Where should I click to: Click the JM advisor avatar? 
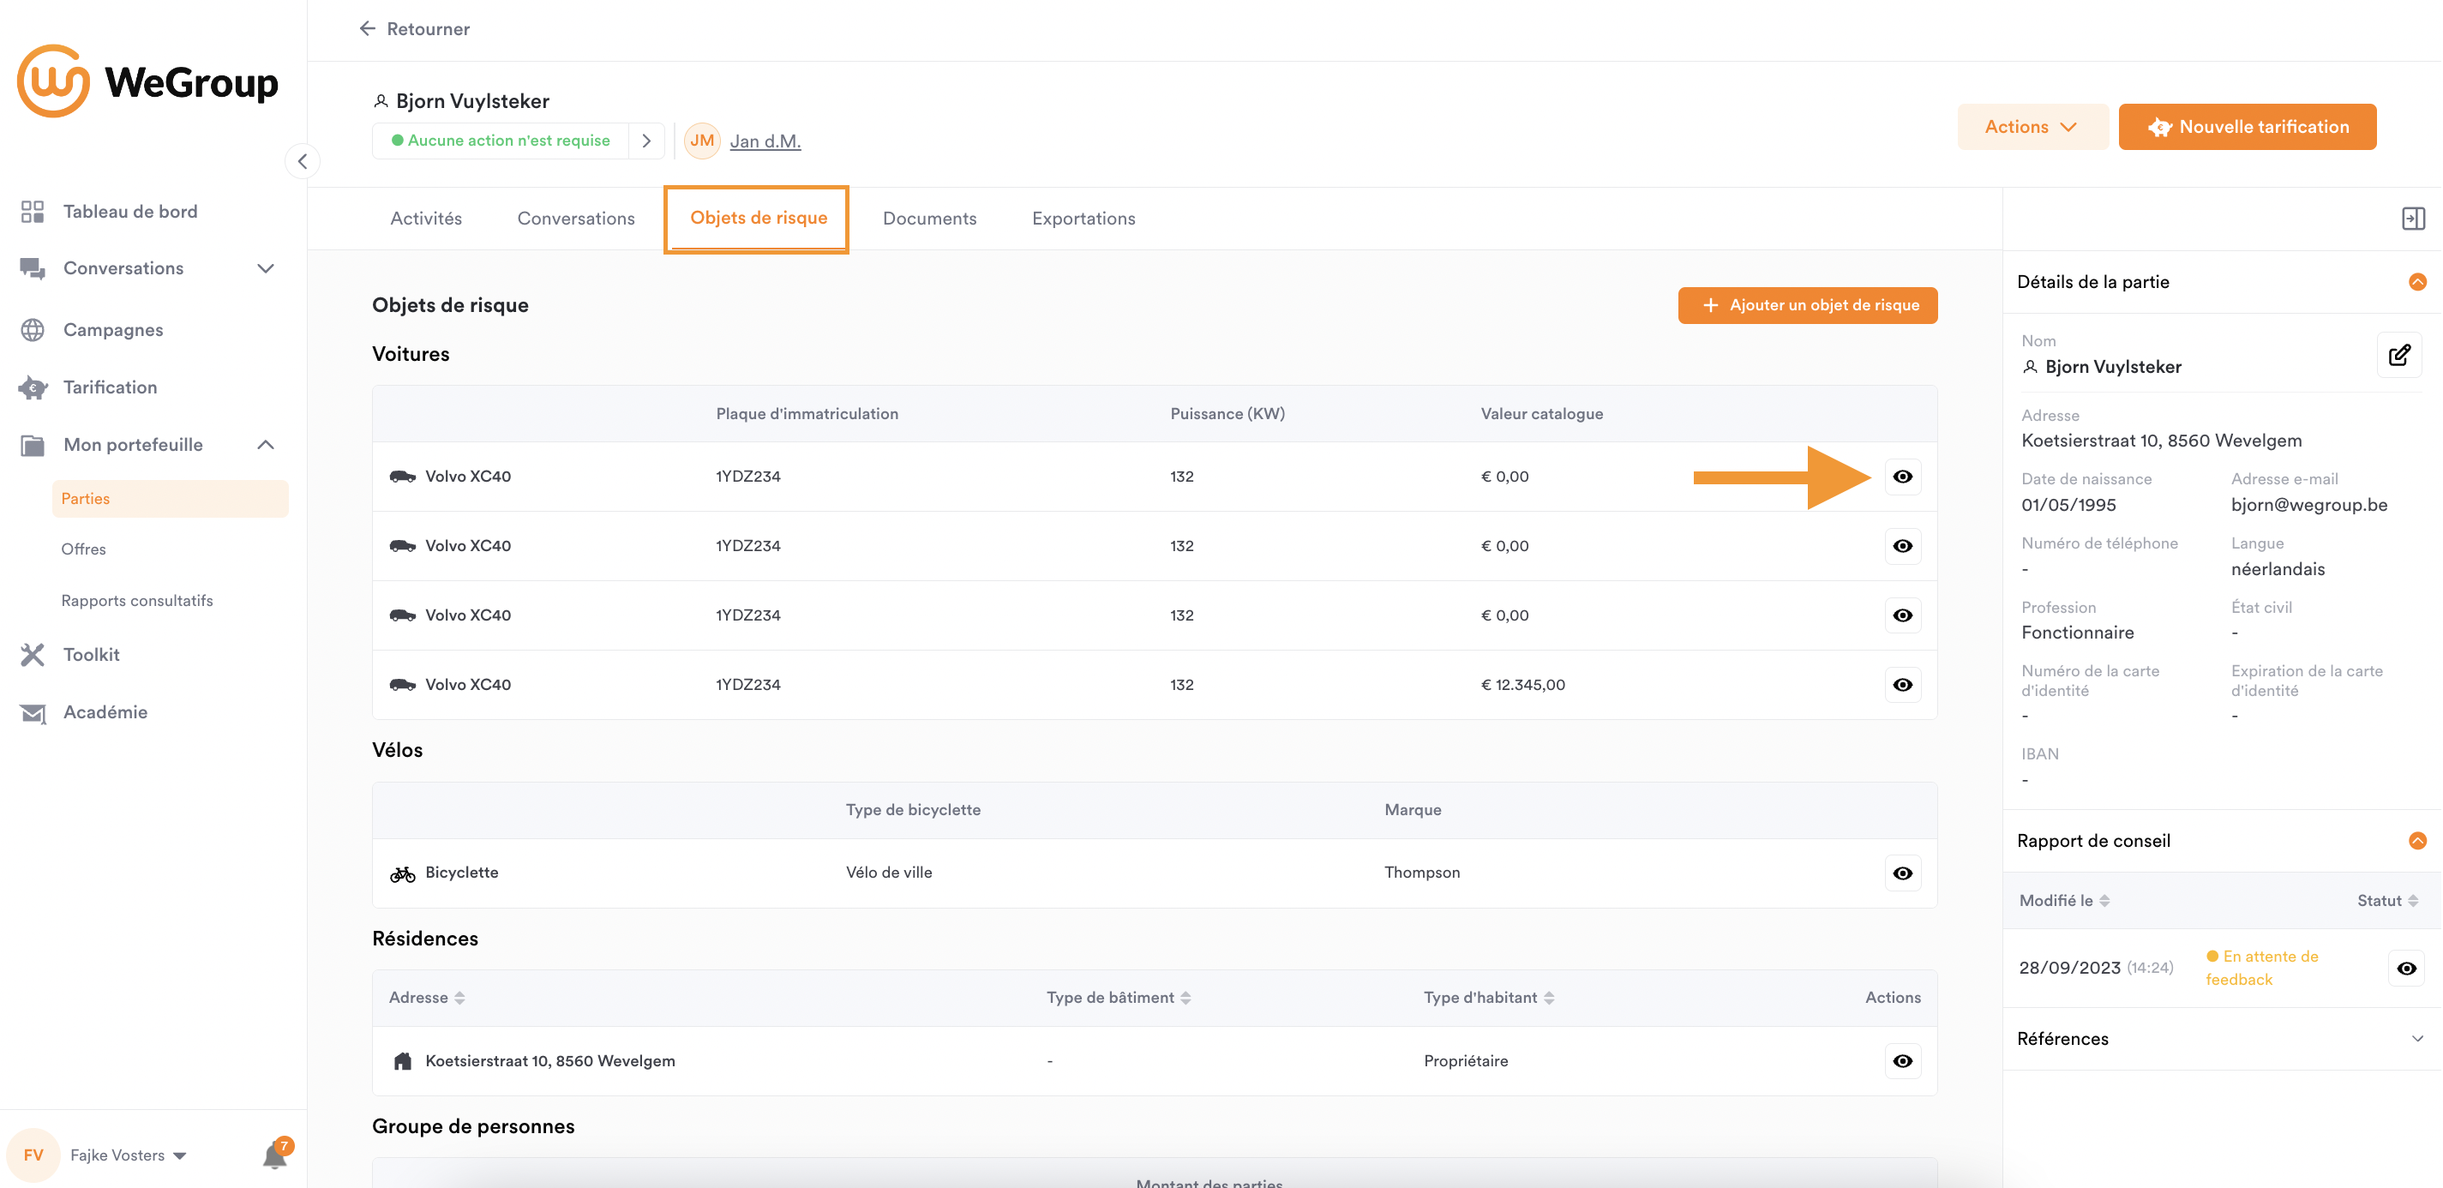coord(702,141)
